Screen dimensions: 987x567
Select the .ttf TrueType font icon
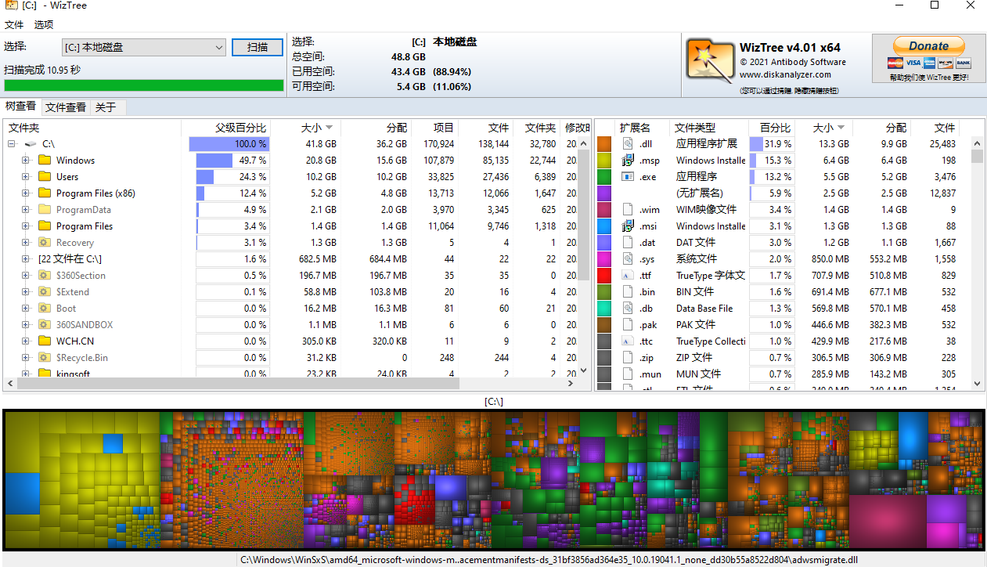click(626, 275)
